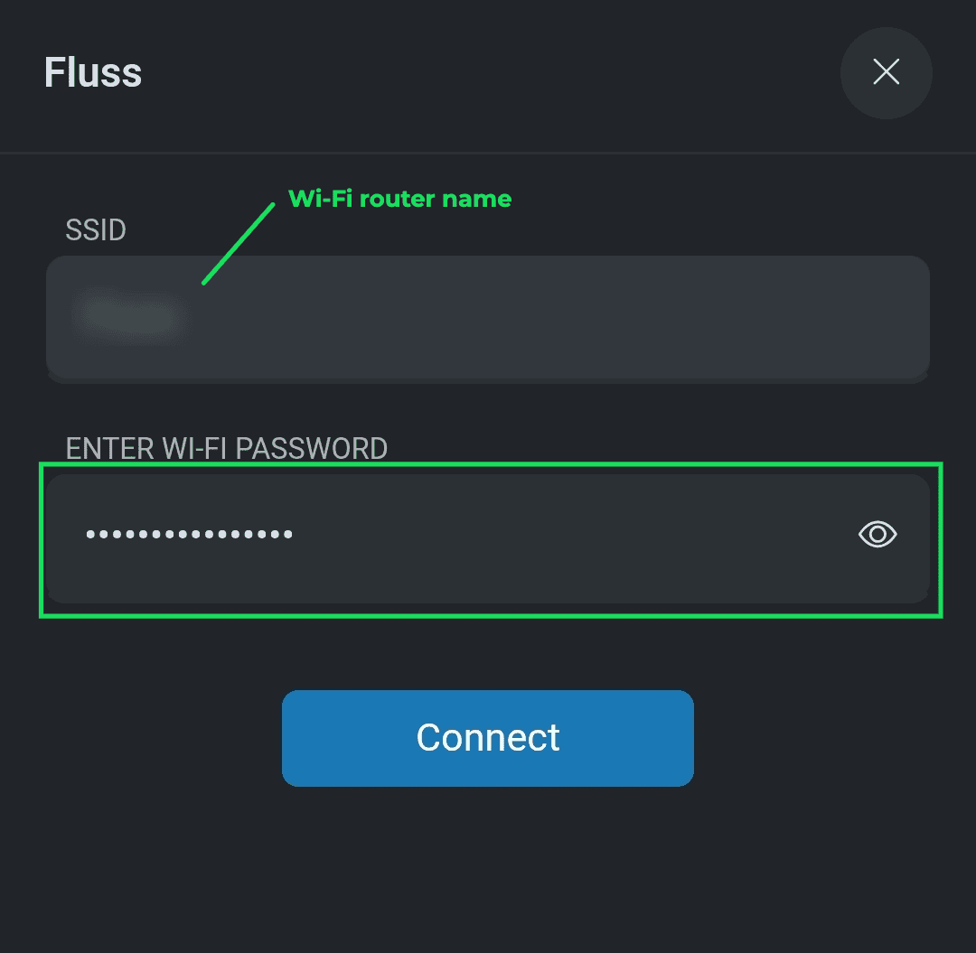The width and height of the screenshot is (976, 953).
Task: Click the X icon beside Fluss title
Action: 886,73
